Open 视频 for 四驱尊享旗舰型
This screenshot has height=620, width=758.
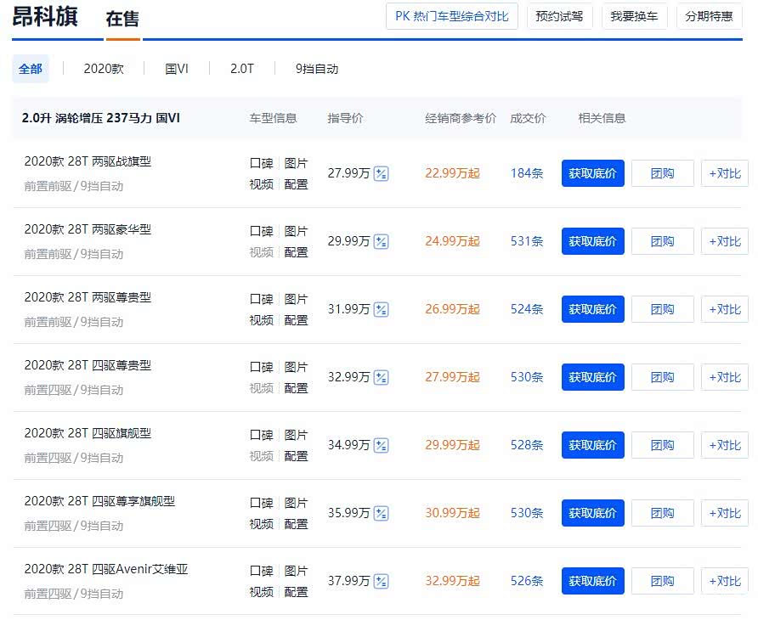coord(262,524)
